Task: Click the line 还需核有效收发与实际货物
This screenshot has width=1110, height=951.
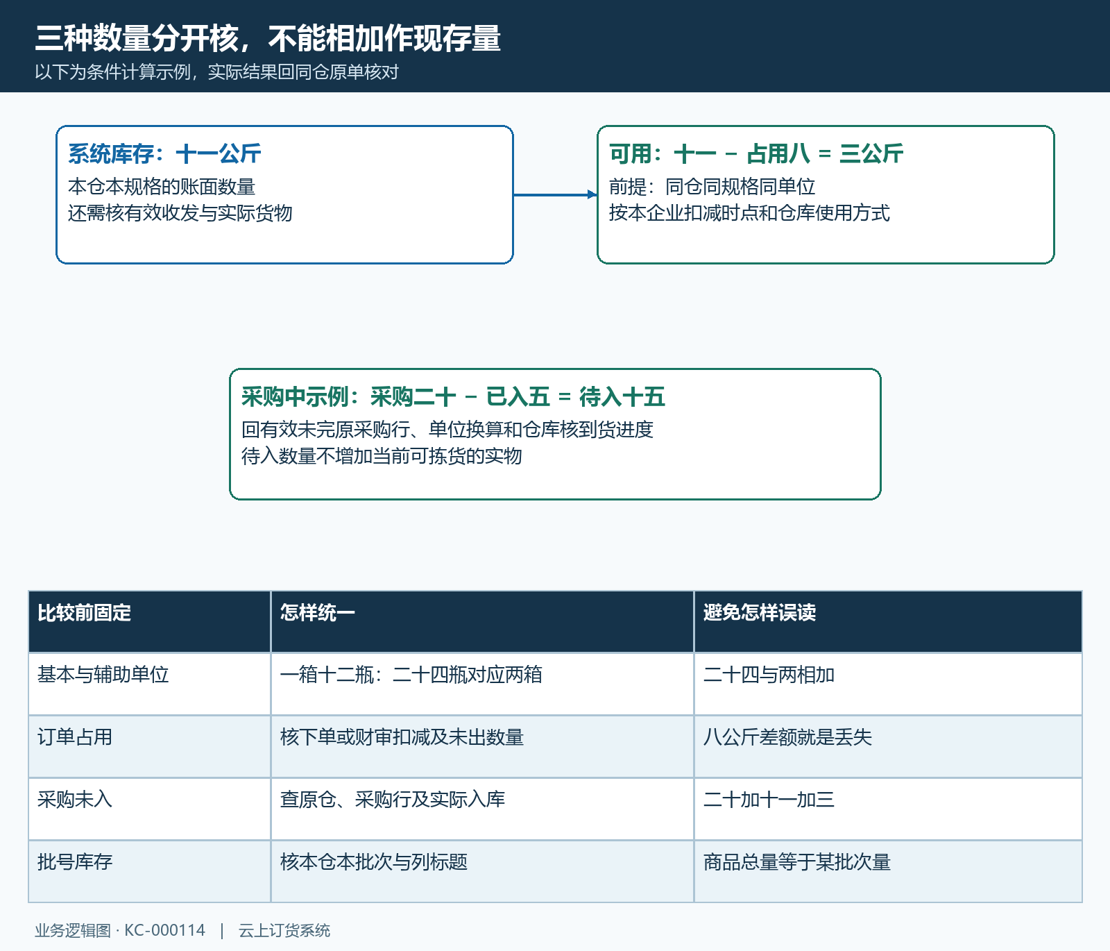Action: pos(180,213)
